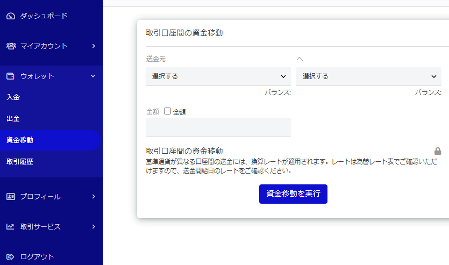Click the dashboard gauge icon
Screen dimensions: 449x265
pos(11,16)
